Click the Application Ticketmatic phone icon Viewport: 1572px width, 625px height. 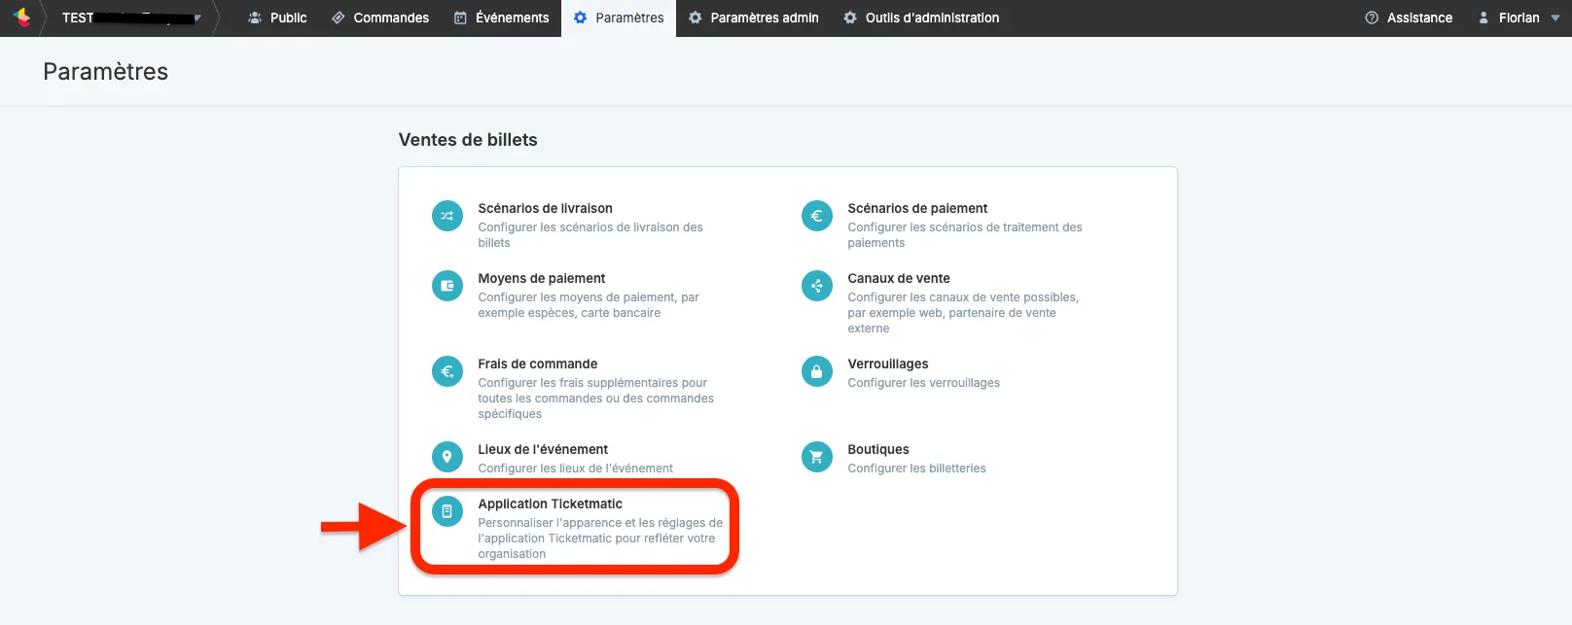click(x=447, y=511)
